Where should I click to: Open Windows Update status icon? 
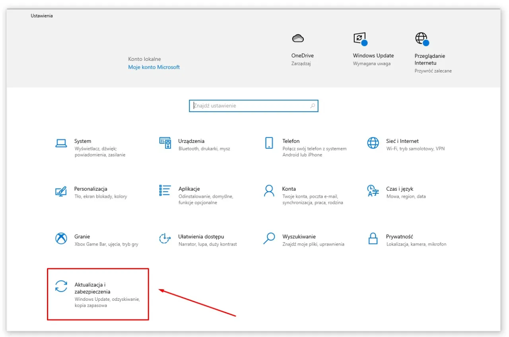pos(358,38)
